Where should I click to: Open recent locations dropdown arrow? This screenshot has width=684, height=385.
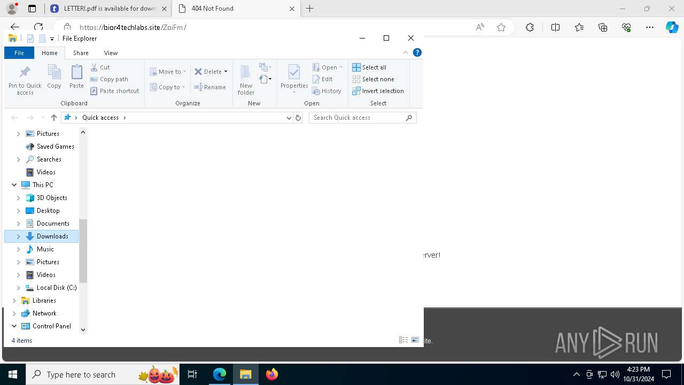[x=43, y=118]
